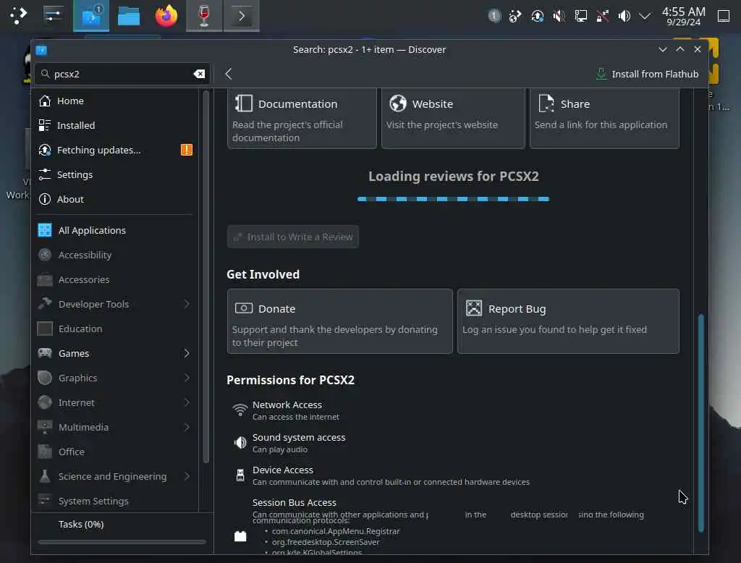Open the terminal arrow icon in taskbar
Screen dimensions: 741x563
242,16
